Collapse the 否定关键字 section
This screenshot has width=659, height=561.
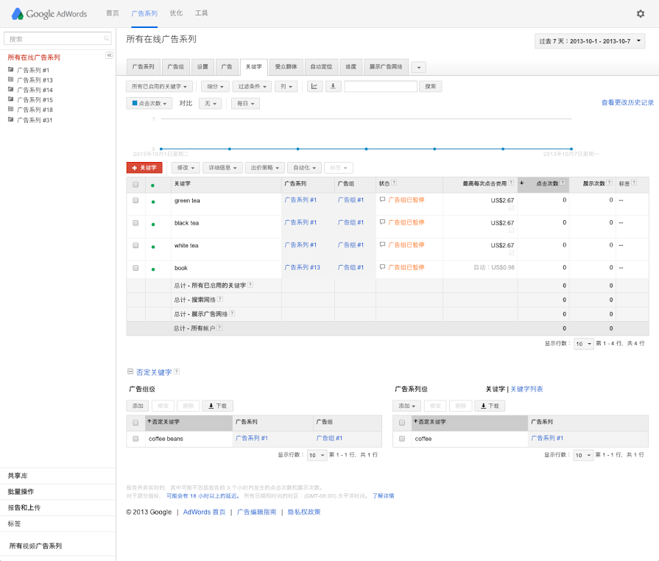[130, 372]
